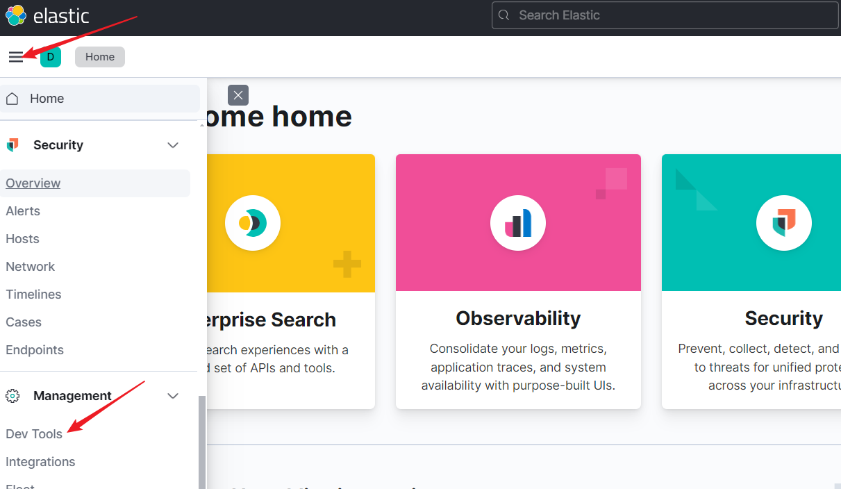Click the Elastic logo icon
The height and width of the screenshot is (489, 841).
[16, 15]
